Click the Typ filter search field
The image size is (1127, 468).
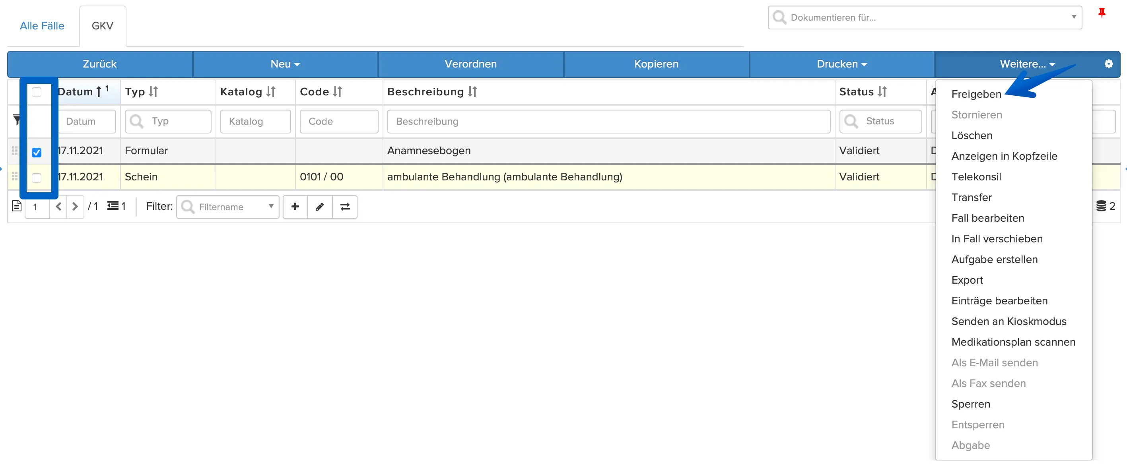[x=168, y=122]
